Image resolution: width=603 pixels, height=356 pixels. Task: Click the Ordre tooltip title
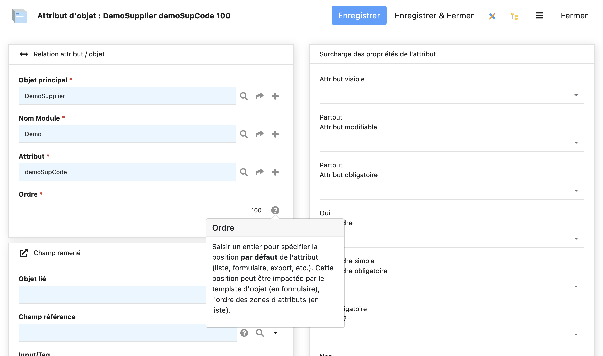point(223,228)
